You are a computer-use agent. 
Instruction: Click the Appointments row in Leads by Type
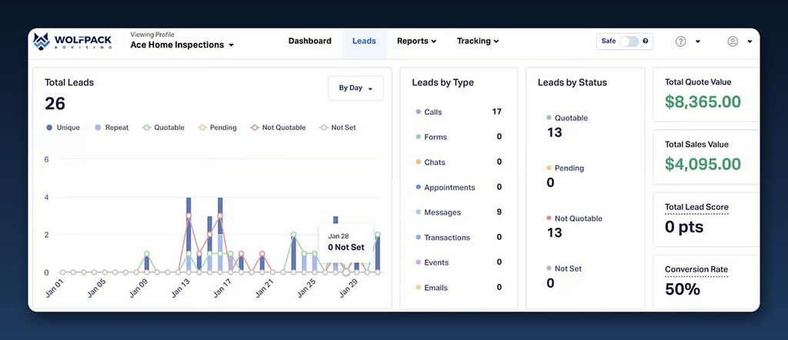tap(459, 188)
